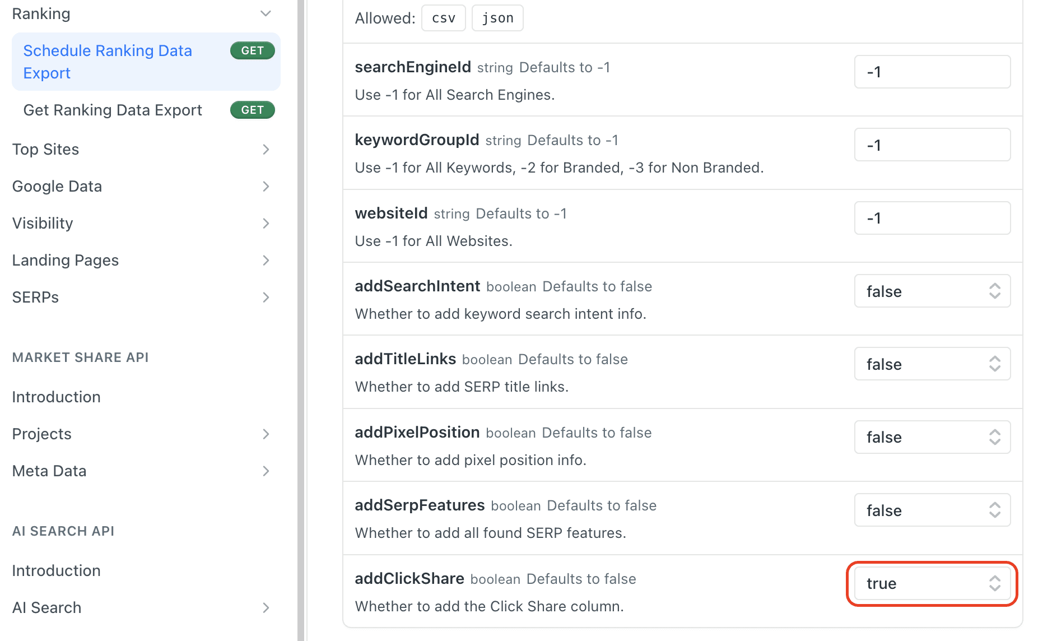Open the addSerpFeatures value selector
The height and width of the screenshot is (641, 1052).
pyautogui.click(x=932, y=510)
